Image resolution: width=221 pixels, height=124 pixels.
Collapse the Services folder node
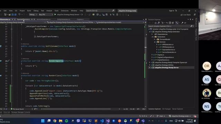[155, 42]
